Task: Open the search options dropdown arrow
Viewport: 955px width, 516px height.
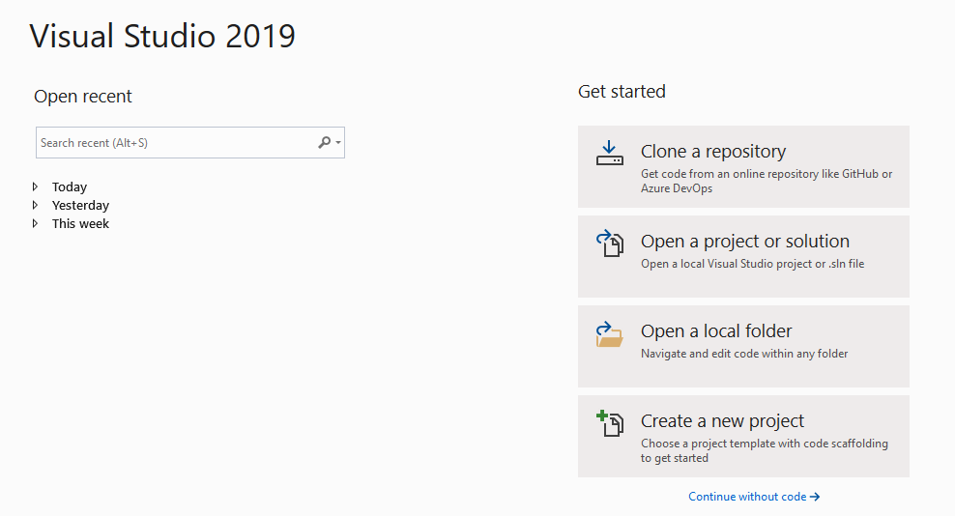Action: click(x=337, y=143)
